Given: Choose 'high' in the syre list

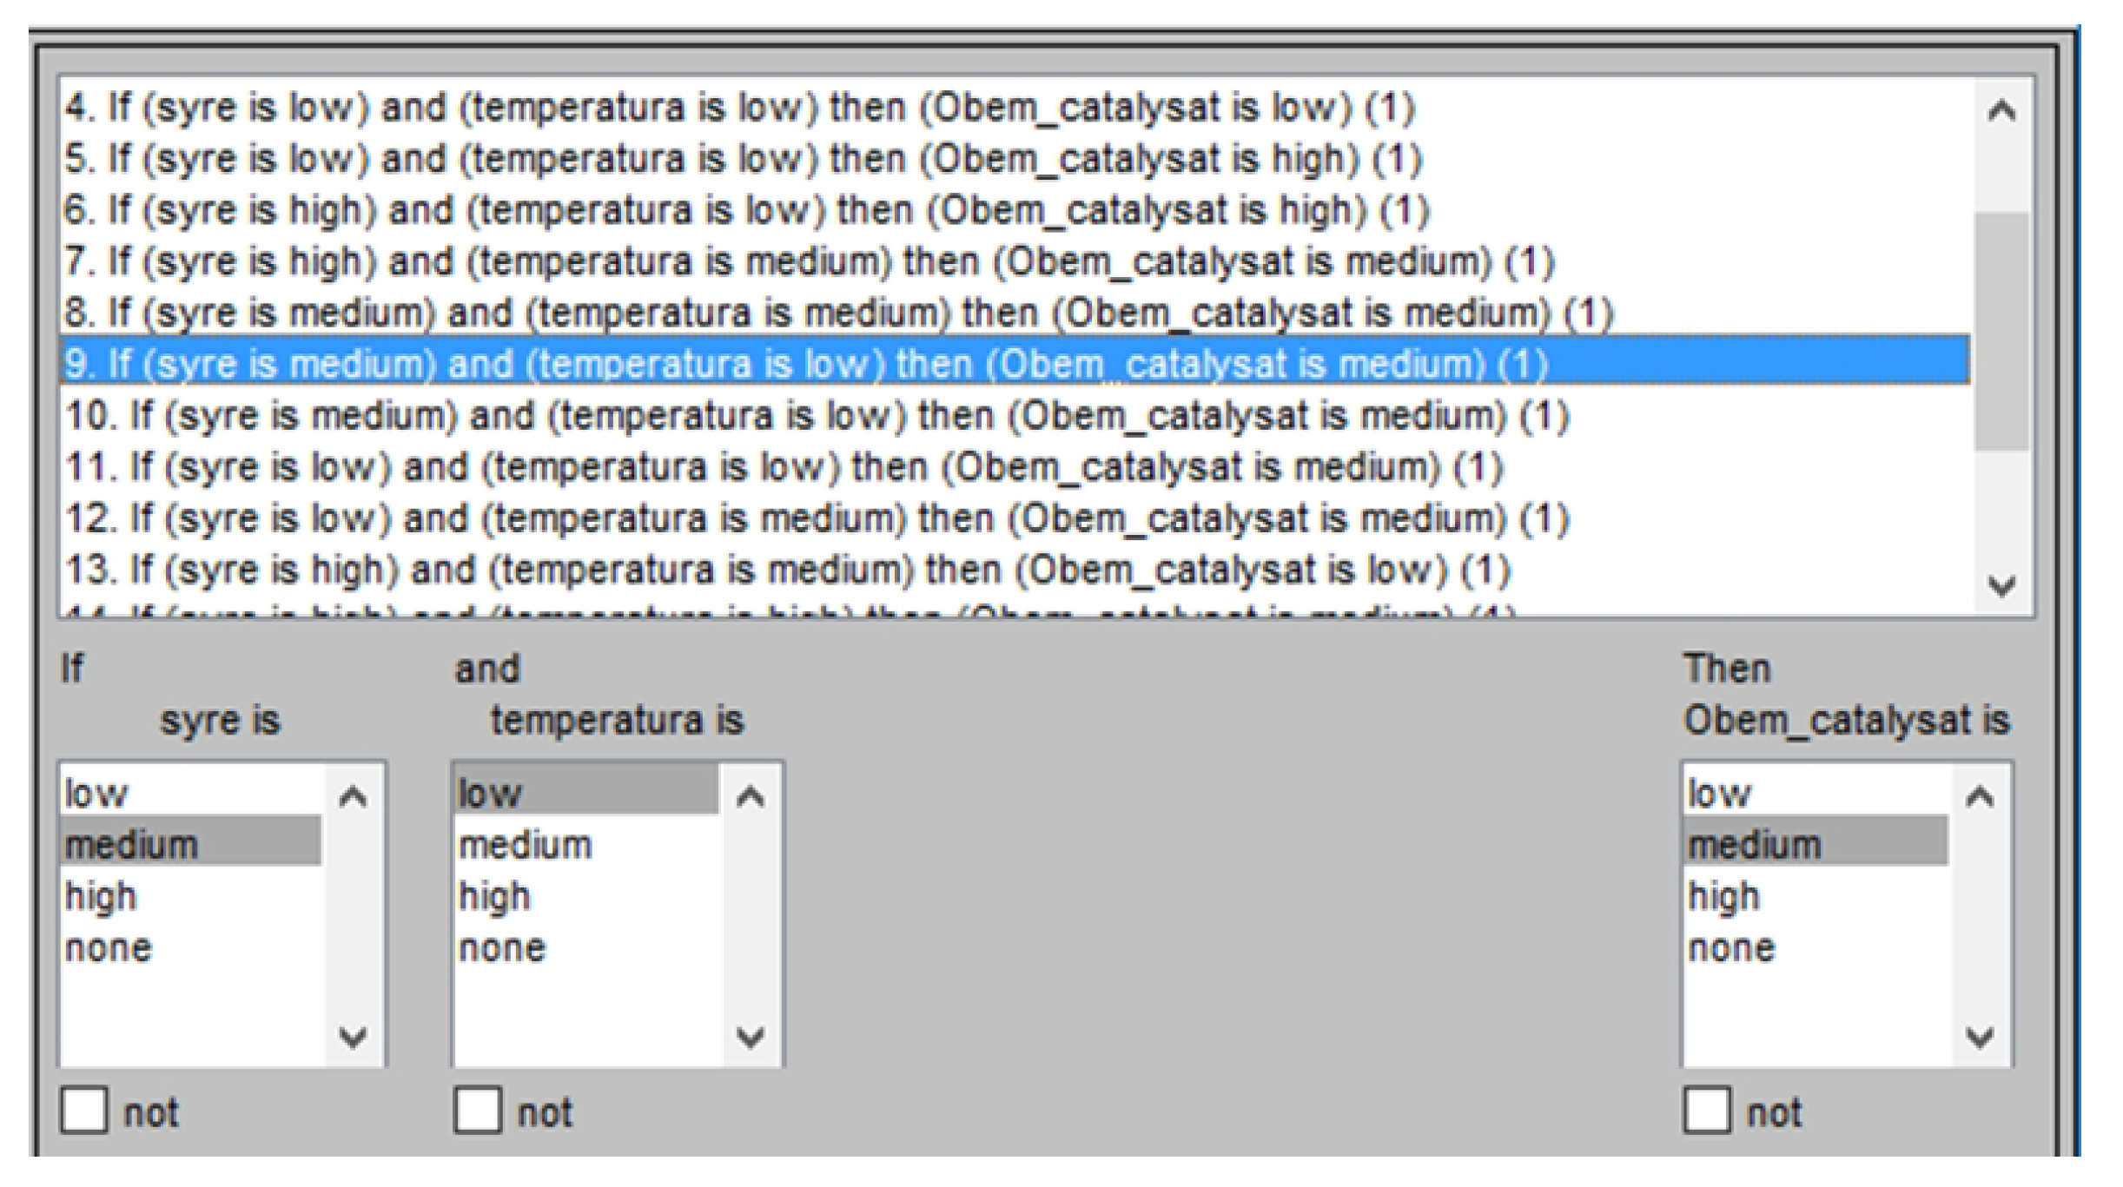Looking at the screenshot, I should coord(102,896).
